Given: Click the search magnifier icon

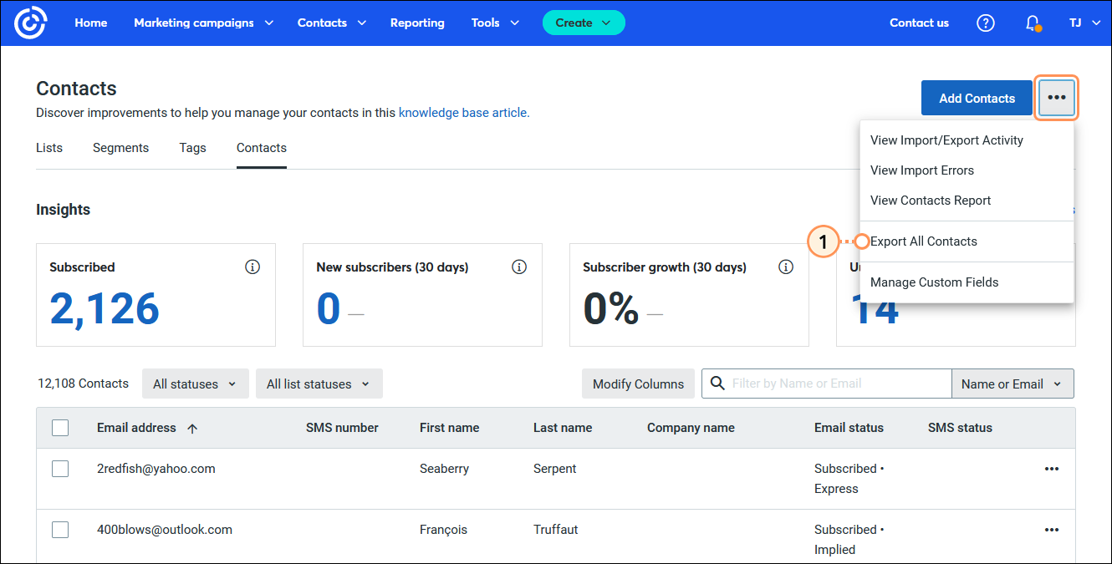Looking at the screenshot, I should (x=717, y=384).
